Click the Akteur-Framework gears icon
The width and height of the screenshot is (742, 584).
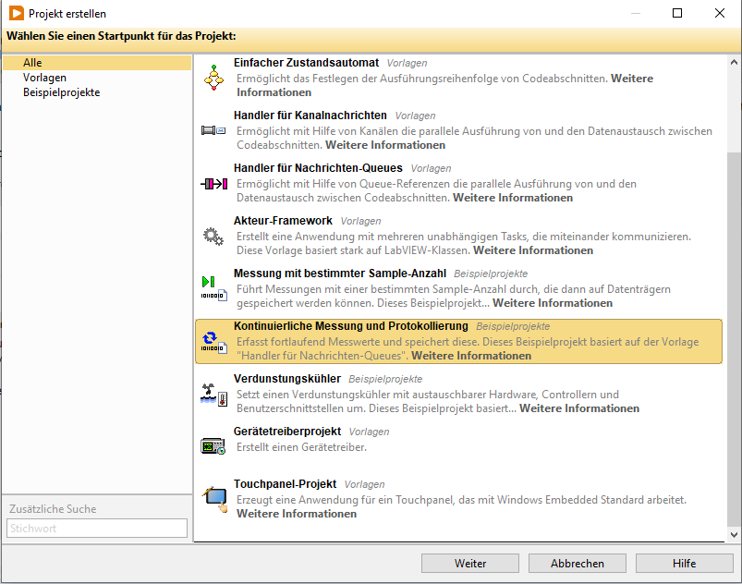point(213,237)
